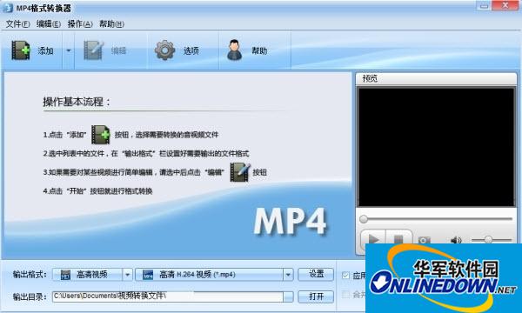Click the 选项 toolbar label

pos(191,50)
